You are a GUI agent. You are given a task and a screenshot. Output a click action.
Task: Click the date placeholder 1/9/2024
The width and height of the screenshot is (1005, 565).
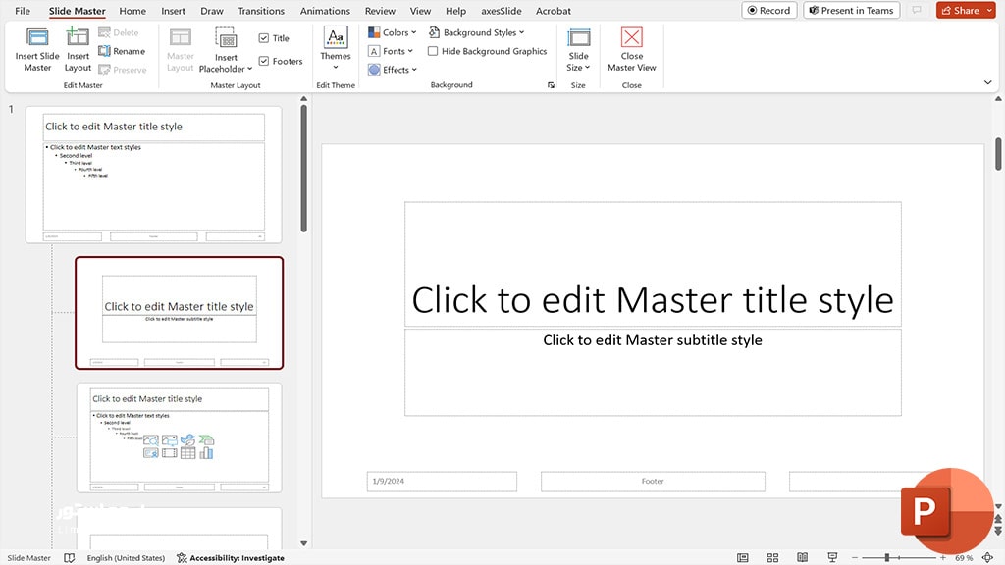coord(442,481)
